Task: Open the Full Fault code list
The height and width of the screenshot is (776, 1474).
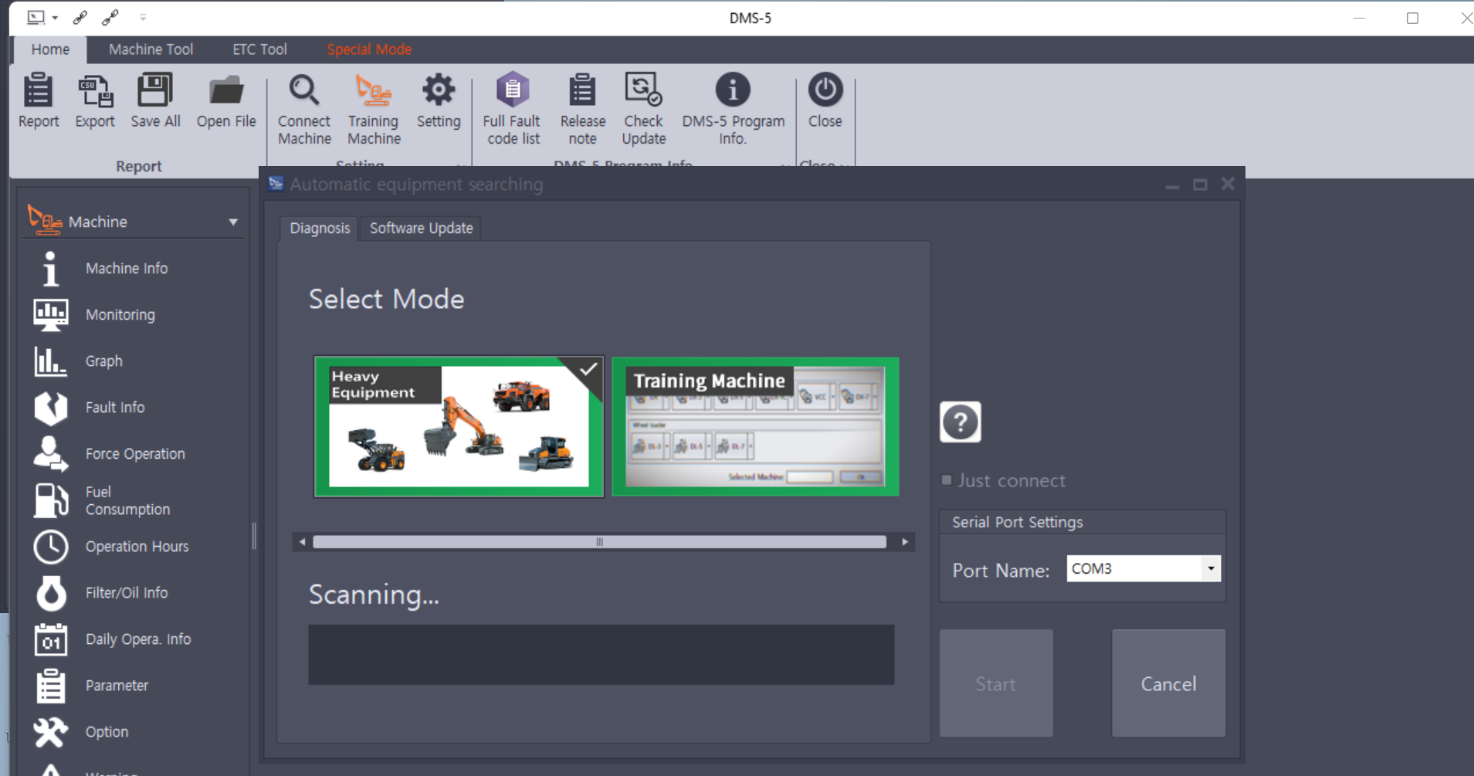Action: tap(513, 109)
